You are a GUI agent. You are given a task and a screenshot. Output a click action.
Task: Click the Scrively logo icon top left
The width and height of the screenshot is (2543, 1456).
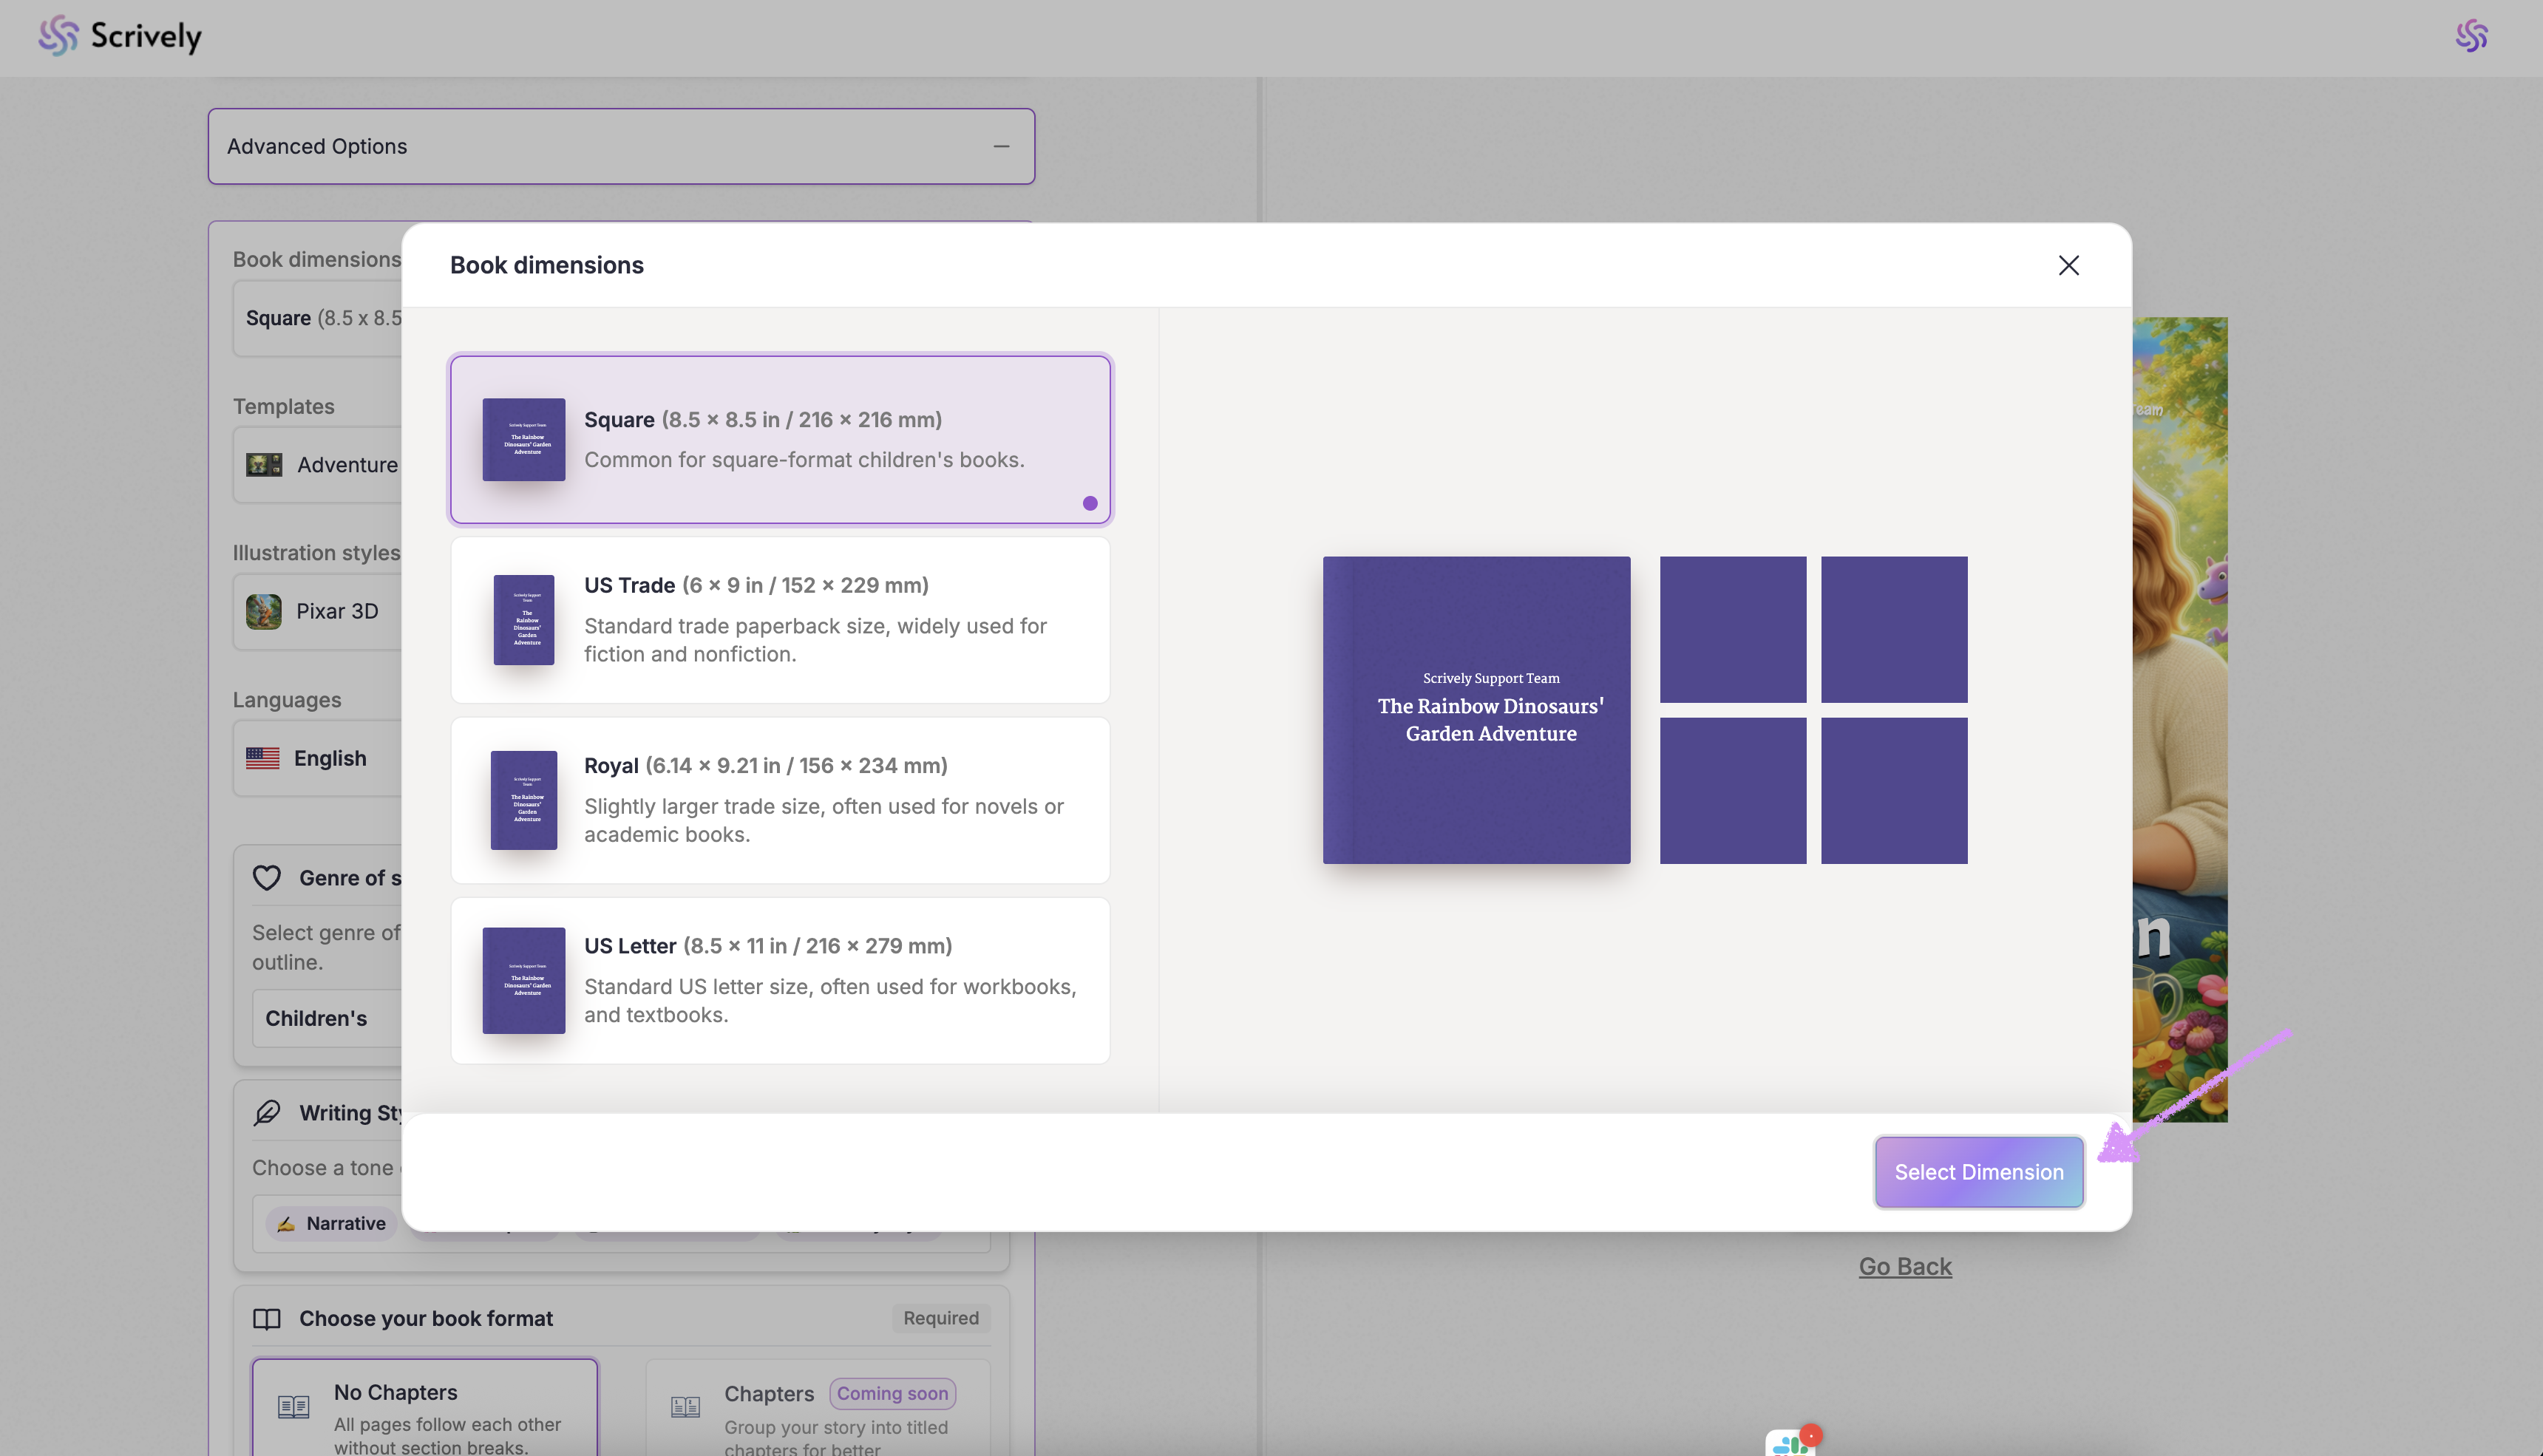click(x=58, y=36)
